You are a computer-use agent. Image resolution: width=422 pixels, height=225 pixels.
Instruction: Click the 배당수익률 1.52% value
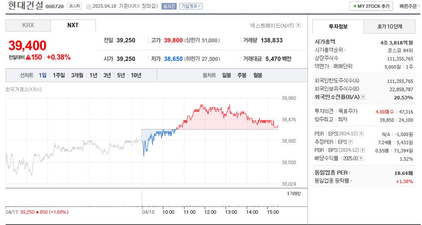[x=406, y=159]
